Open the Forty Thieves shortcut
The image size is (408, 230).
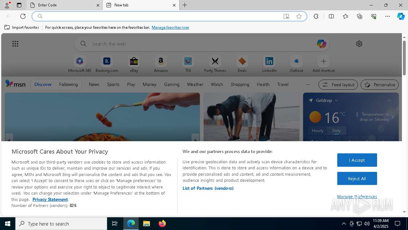point(215,64)
